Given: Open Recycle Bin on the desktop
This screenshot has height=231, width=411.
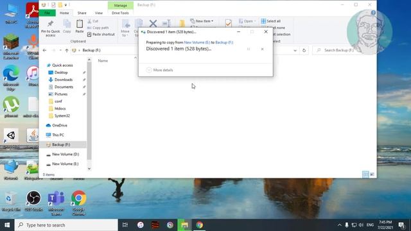Looking at the screenshot, I should pos(11,201).
